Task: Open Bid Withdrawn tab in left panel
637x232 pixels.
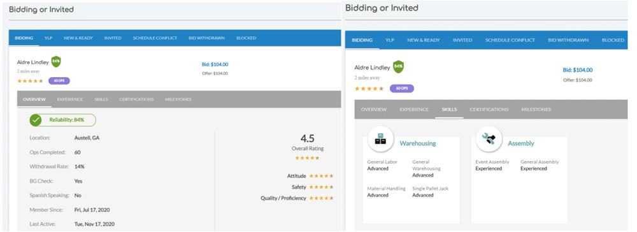Action: click(206, 38)
